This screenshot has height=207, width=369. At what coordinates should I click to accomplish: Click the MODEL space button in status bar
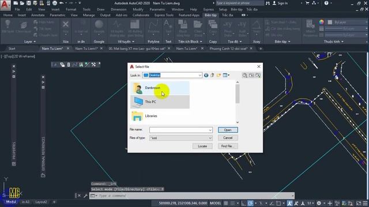pos(215,203)
